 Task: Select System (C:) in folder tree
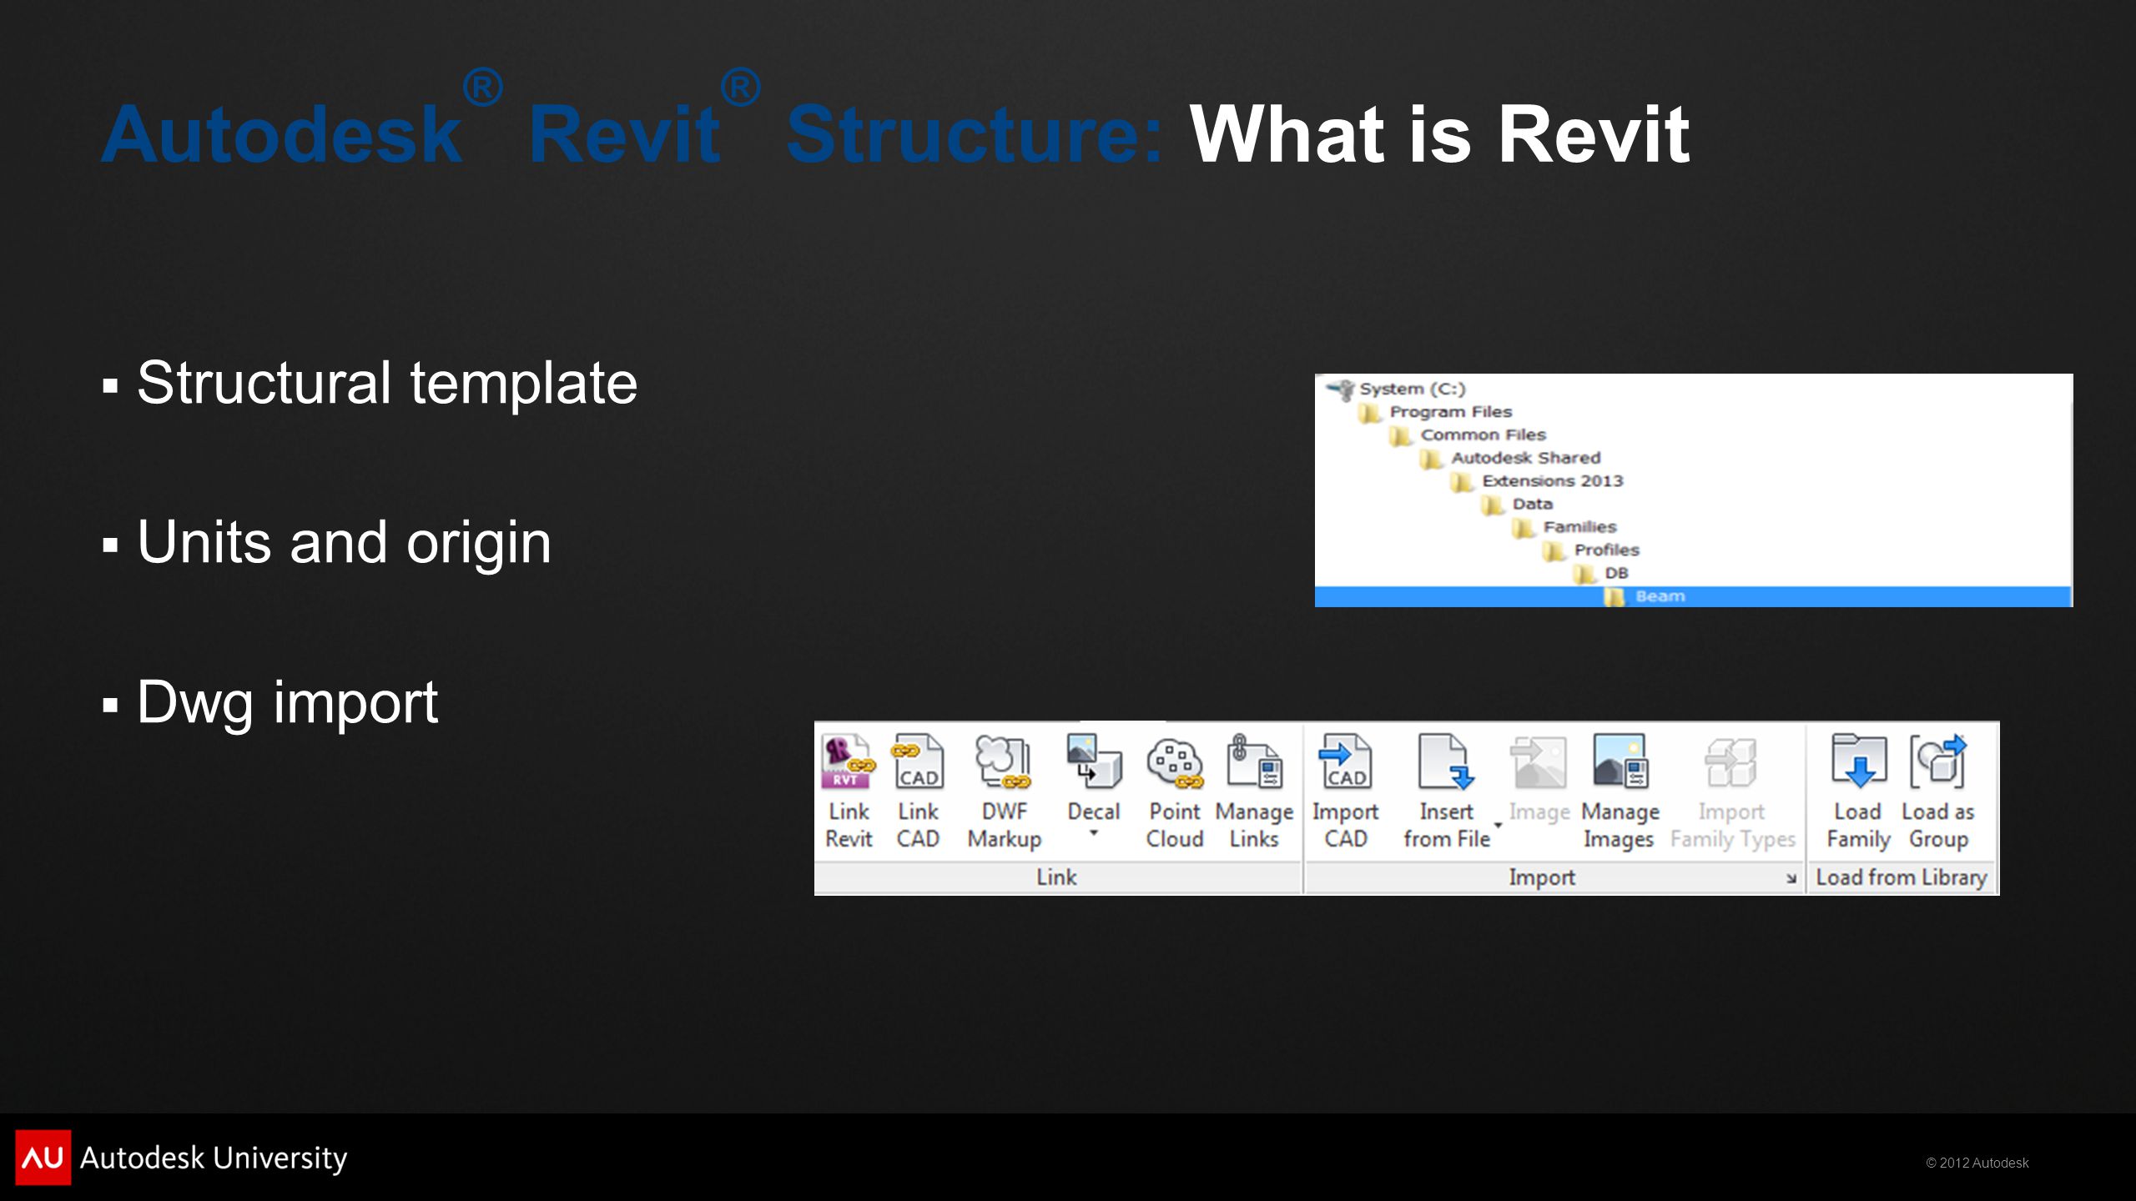pyautogui.click(x=1412, y=389)
